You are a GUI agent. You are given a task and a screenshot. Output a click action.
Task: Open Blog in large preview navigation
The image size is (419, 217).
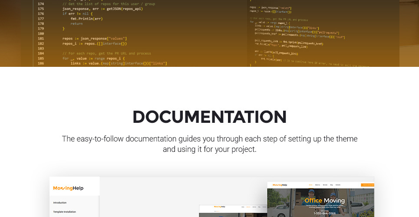pyautogui.click(x=331, y=185)
